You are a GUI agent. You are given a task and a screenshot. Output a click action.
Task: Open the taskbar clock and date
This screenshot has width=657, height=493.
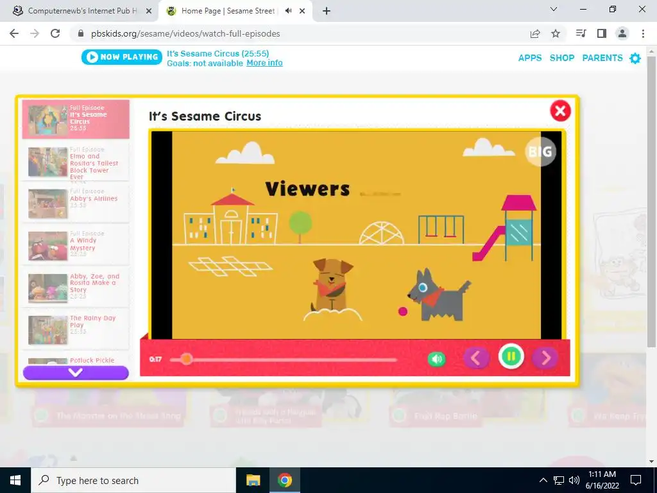click(602, 480)
